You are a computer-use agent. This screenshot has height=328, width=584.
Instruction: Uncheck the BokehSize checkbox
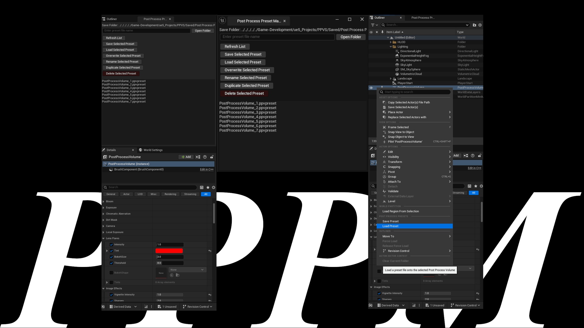tap(111, 257)
